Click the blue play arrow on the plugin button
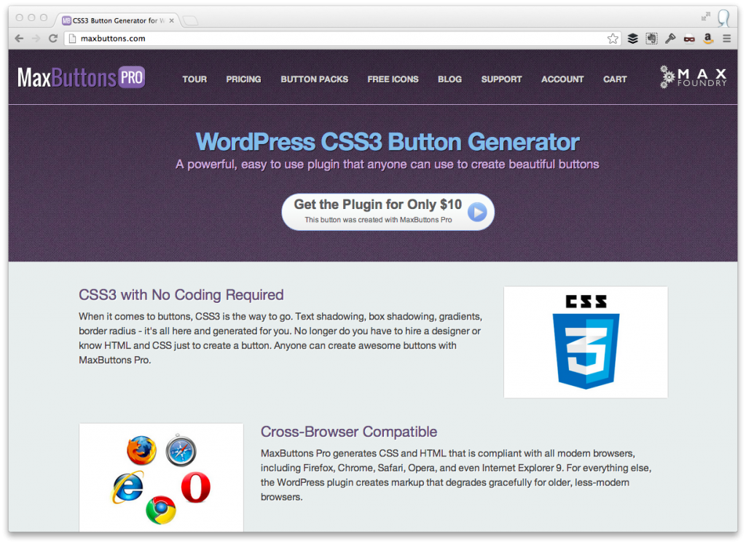The image size is (746, 544). pos(477,212)
